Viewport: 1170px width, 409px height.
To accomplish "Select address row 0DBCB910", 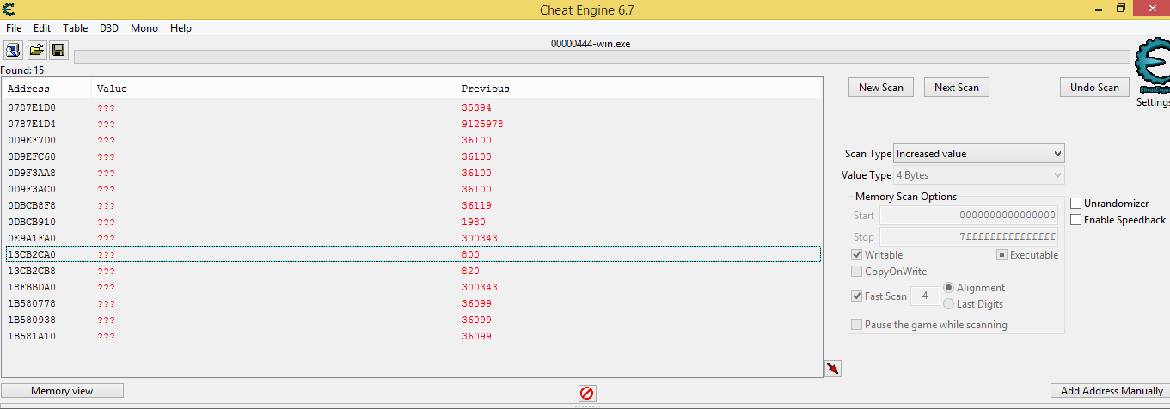I will click(x=413, y=223).
